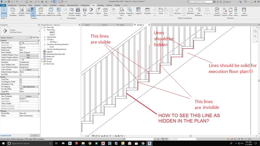This screenshot has height=146, width=260.
Task: Select the Modify tool in the ribbon
Action: 4,12
